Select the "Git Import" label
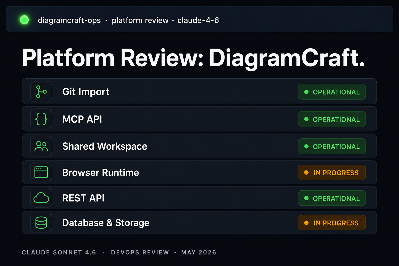The width and height of the screenshot is (399, 266). (x=86, y=92)
